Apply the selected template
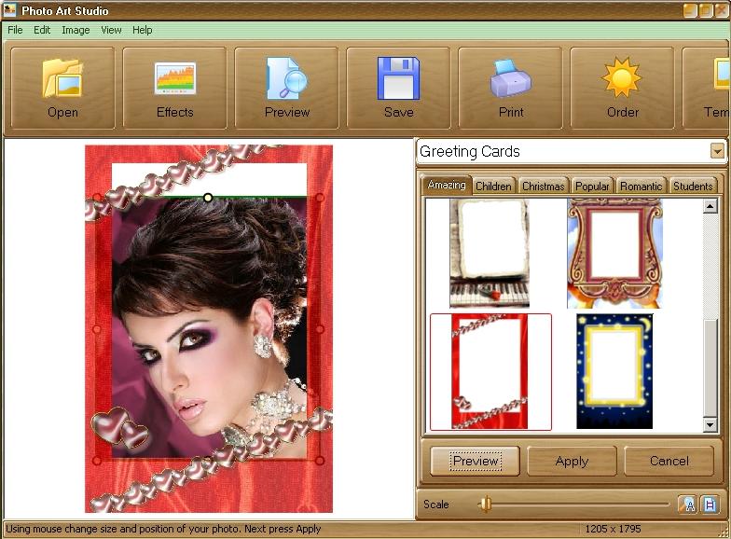This screenshot has height=539, width=731. point(572,461)
